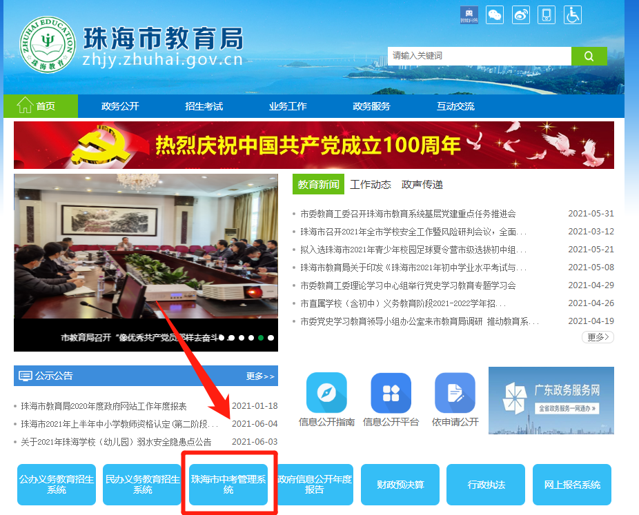Open notice 珠海市教育局2020年度政府网站工作年度报表
The image size is (639, 515).
(104, 406)
